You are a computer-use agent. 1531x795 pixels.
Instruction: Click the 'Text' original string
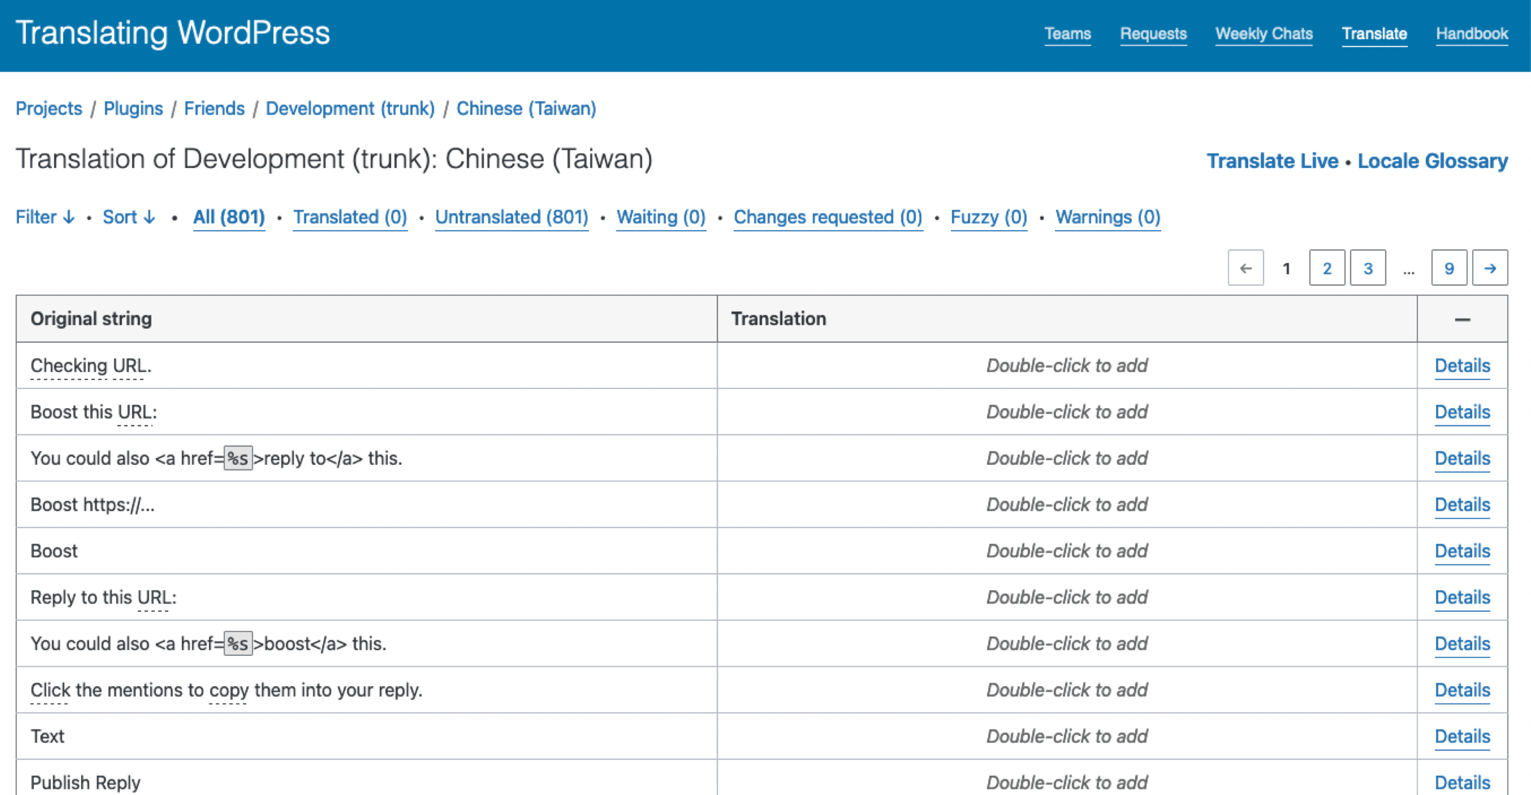point(48,736)
